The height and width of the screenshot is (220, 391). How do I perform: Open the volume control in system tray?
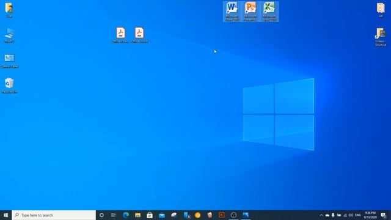click(351, 215)
